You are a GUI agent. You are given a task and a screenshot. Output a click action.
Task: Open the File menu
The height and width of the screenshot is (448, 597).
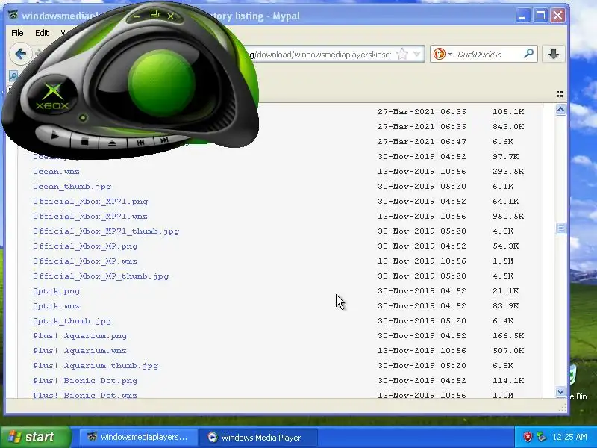coord(17,33)
